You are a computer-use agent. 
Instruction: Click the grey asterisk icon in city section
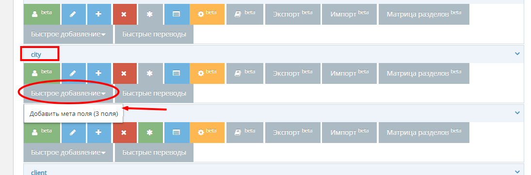click(x=150, y=74)
